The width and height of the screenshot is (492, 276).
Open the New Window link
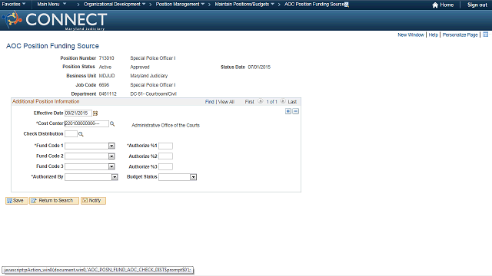click(411, 34)
